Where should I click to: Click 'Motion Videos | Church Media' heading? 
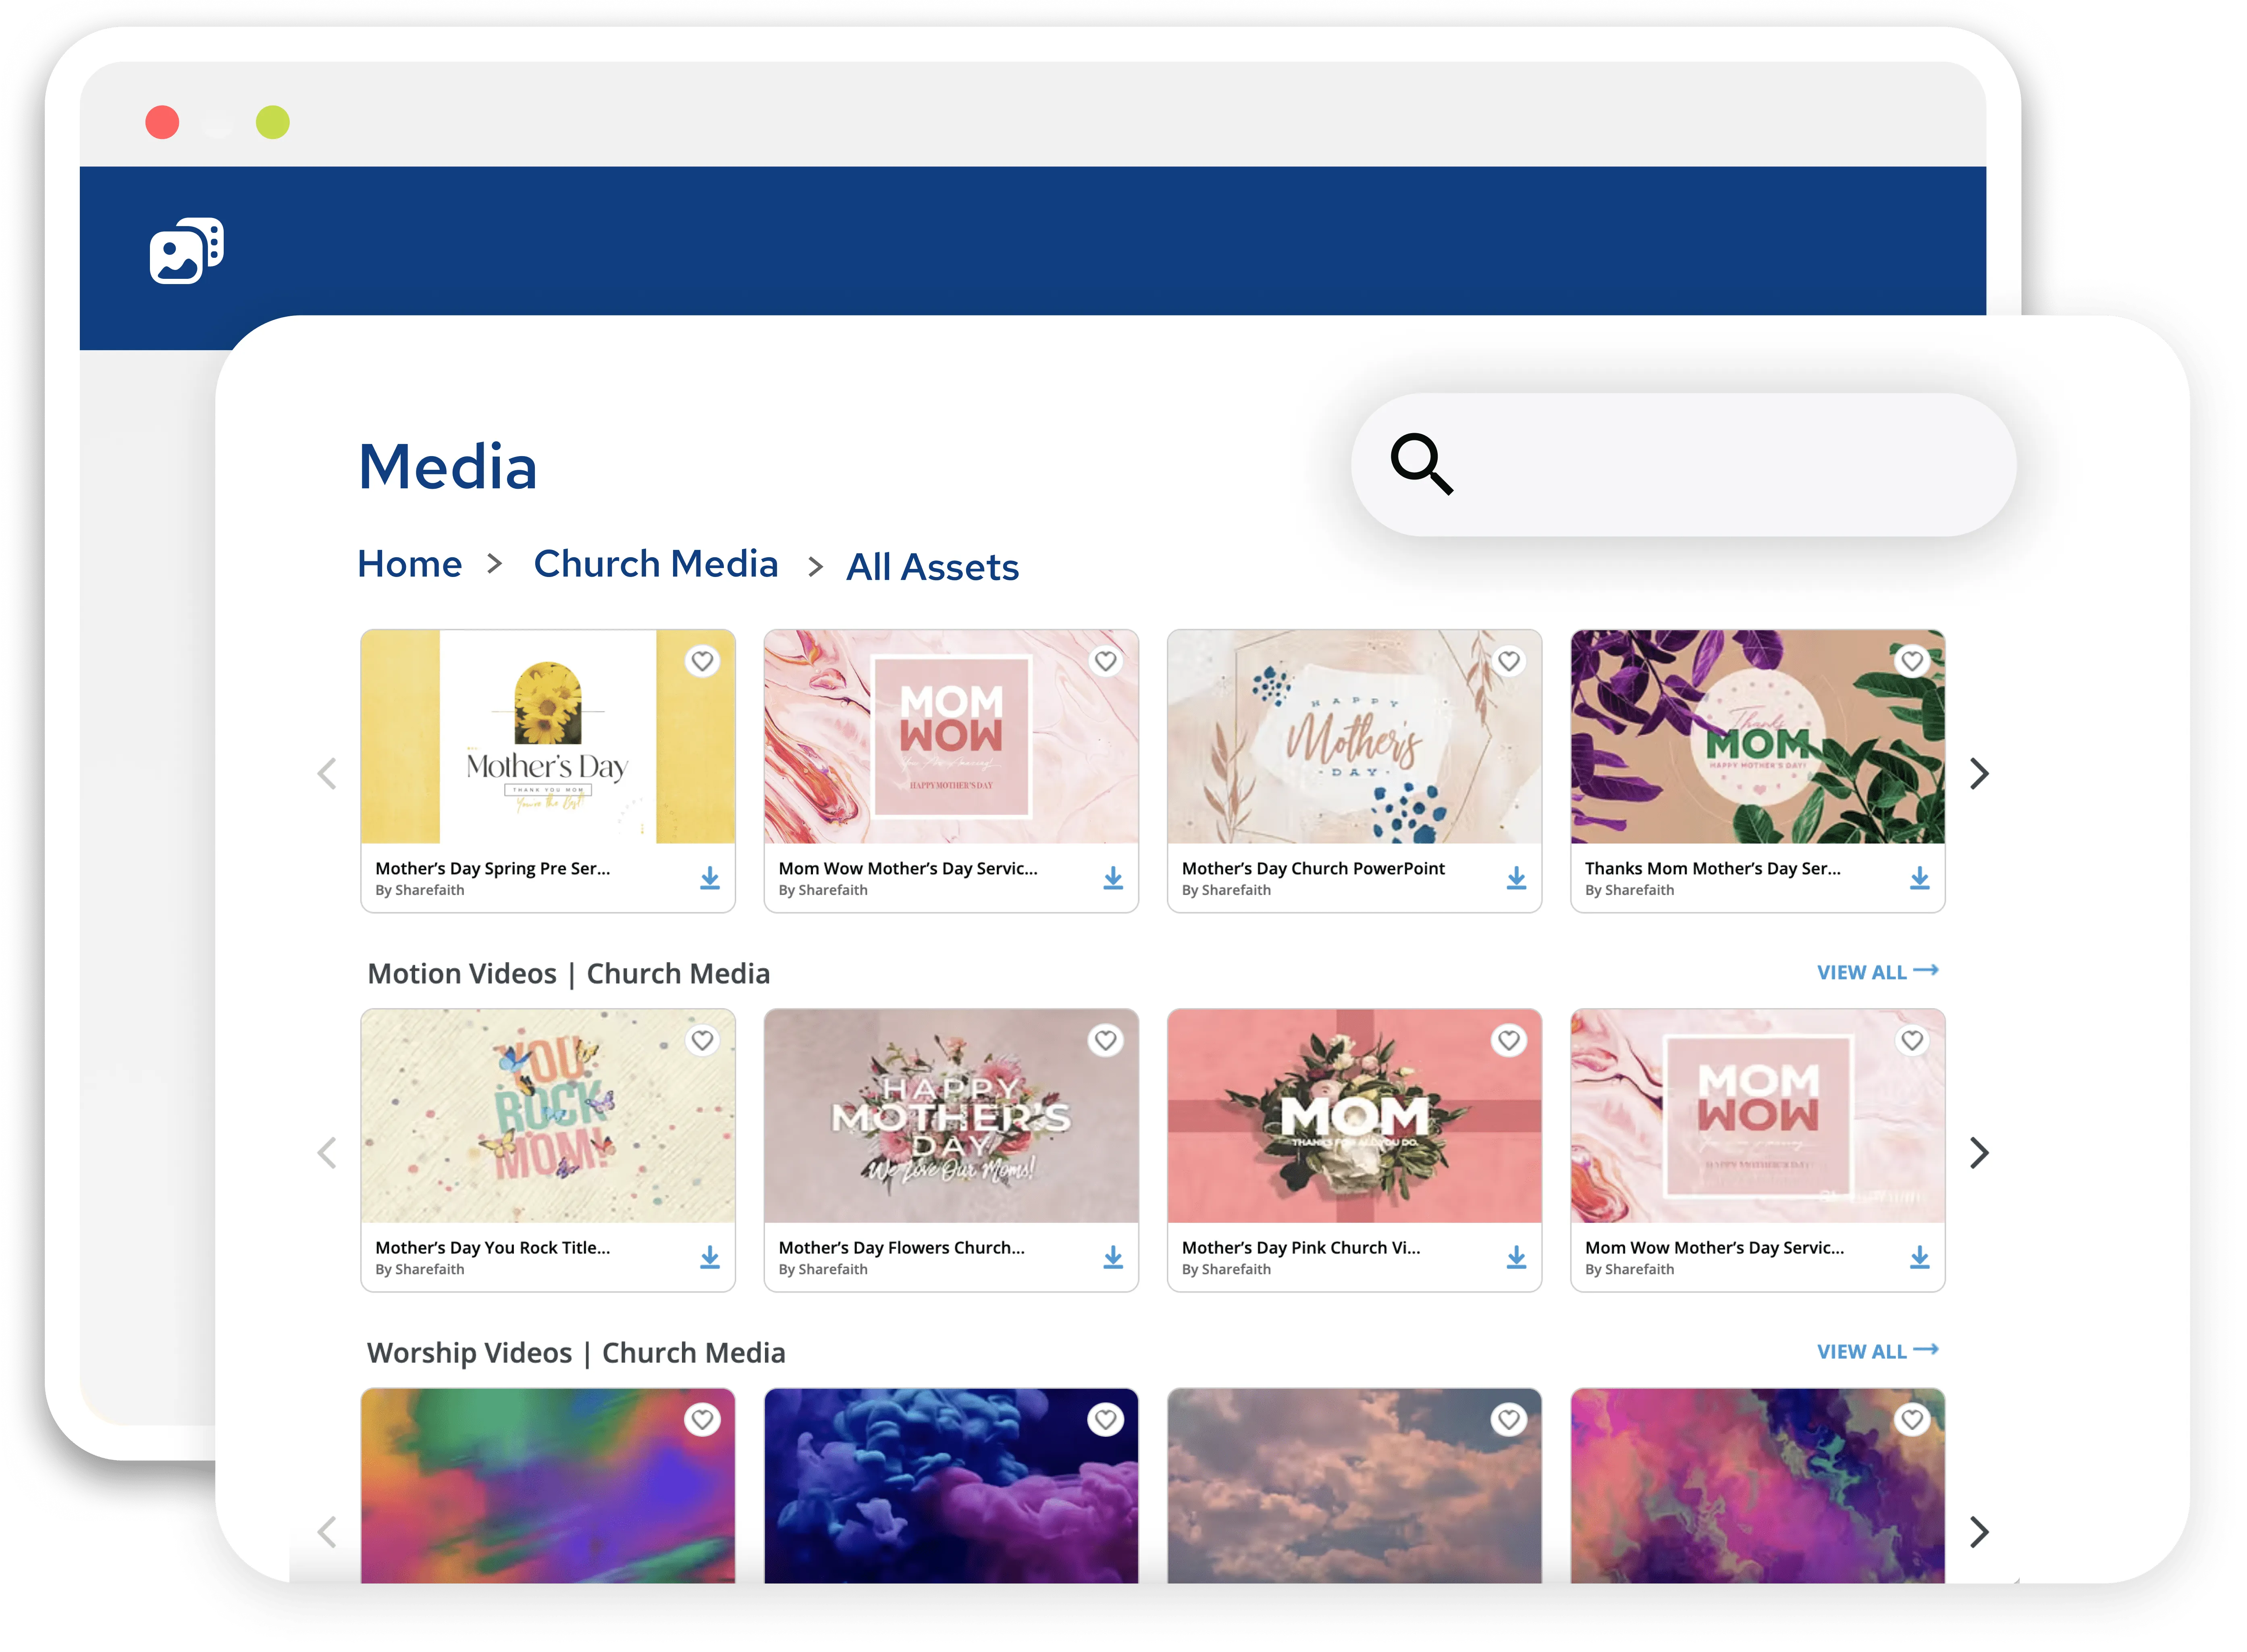pos(568,973)
